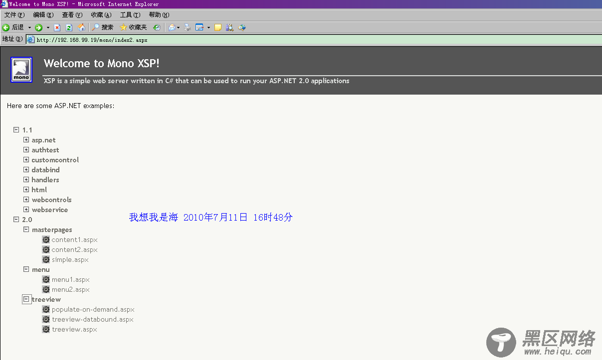The width and height of the screenshot is (602, 360).
Task: Open the 收藏(A) Favorites menu
Action: [101, 15]
